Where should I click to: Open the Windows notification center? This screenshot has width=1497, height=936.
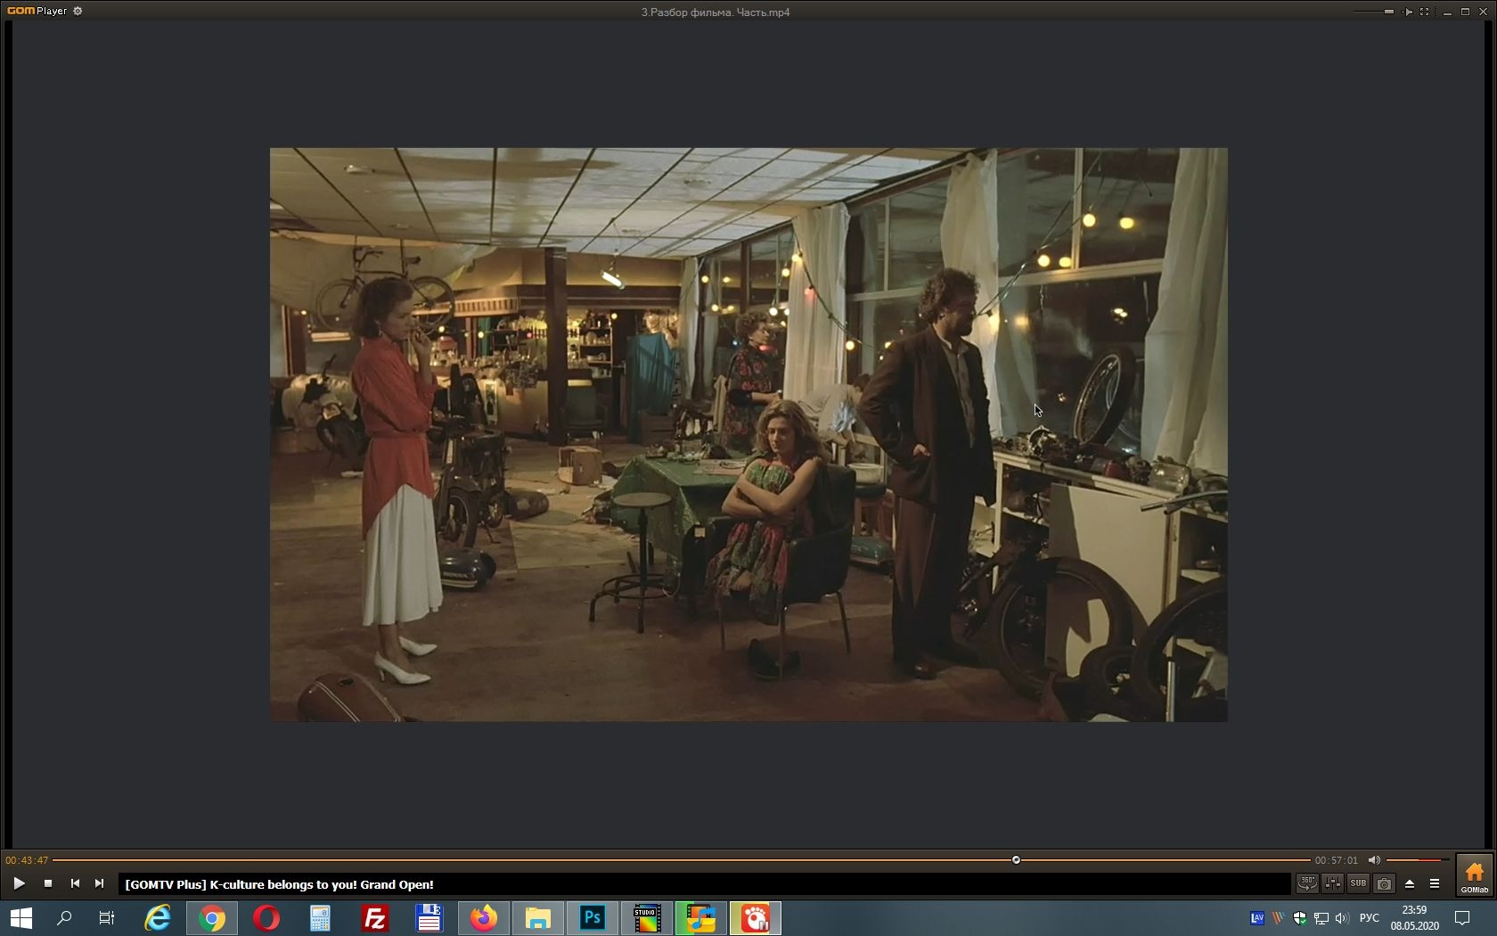[1462, 918]
